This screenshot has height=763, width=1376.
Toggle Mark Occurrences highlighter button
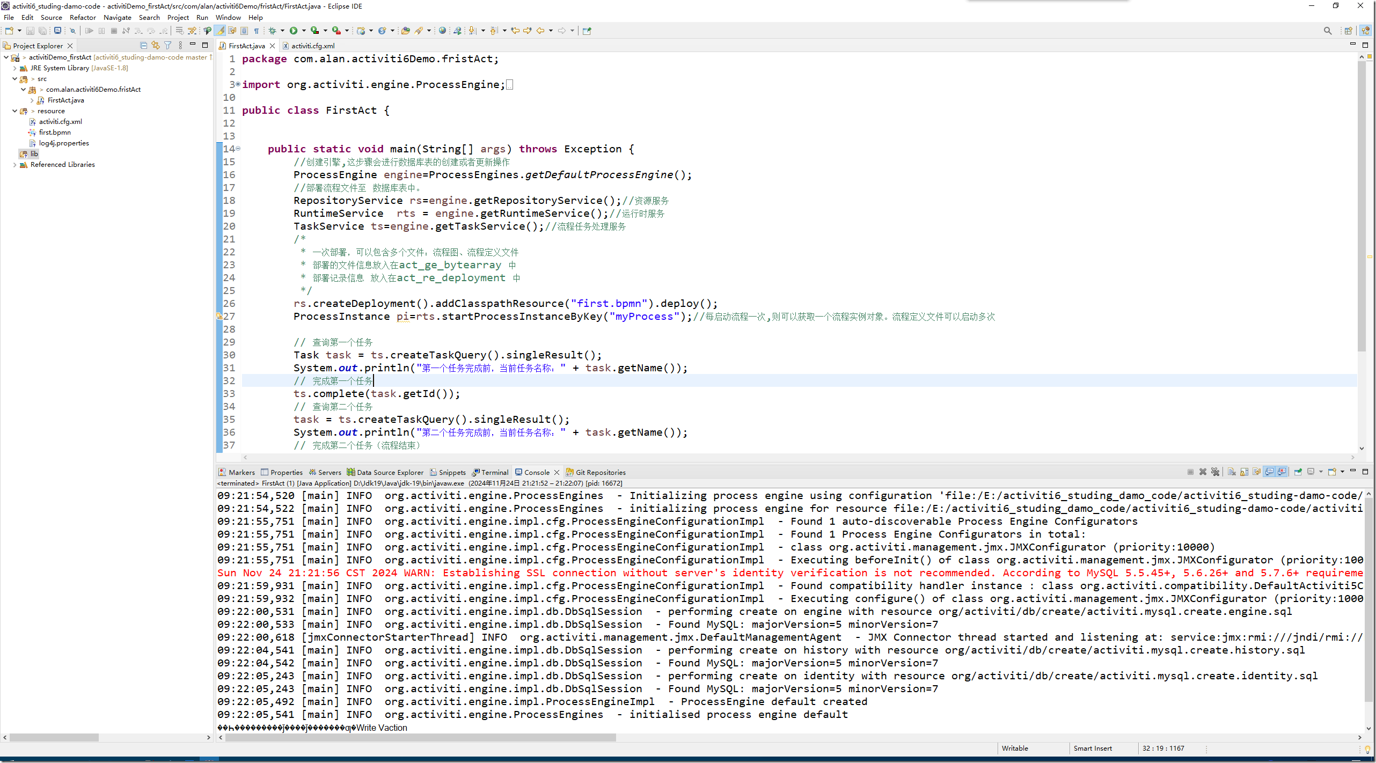click(x=221, y=31)
